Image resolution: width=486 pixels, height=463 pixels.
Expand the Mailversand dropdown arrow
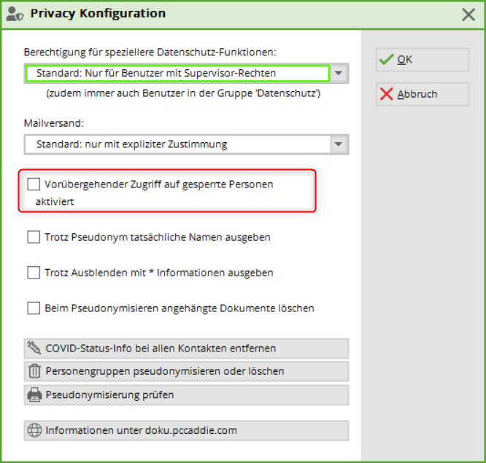[339, 144]
